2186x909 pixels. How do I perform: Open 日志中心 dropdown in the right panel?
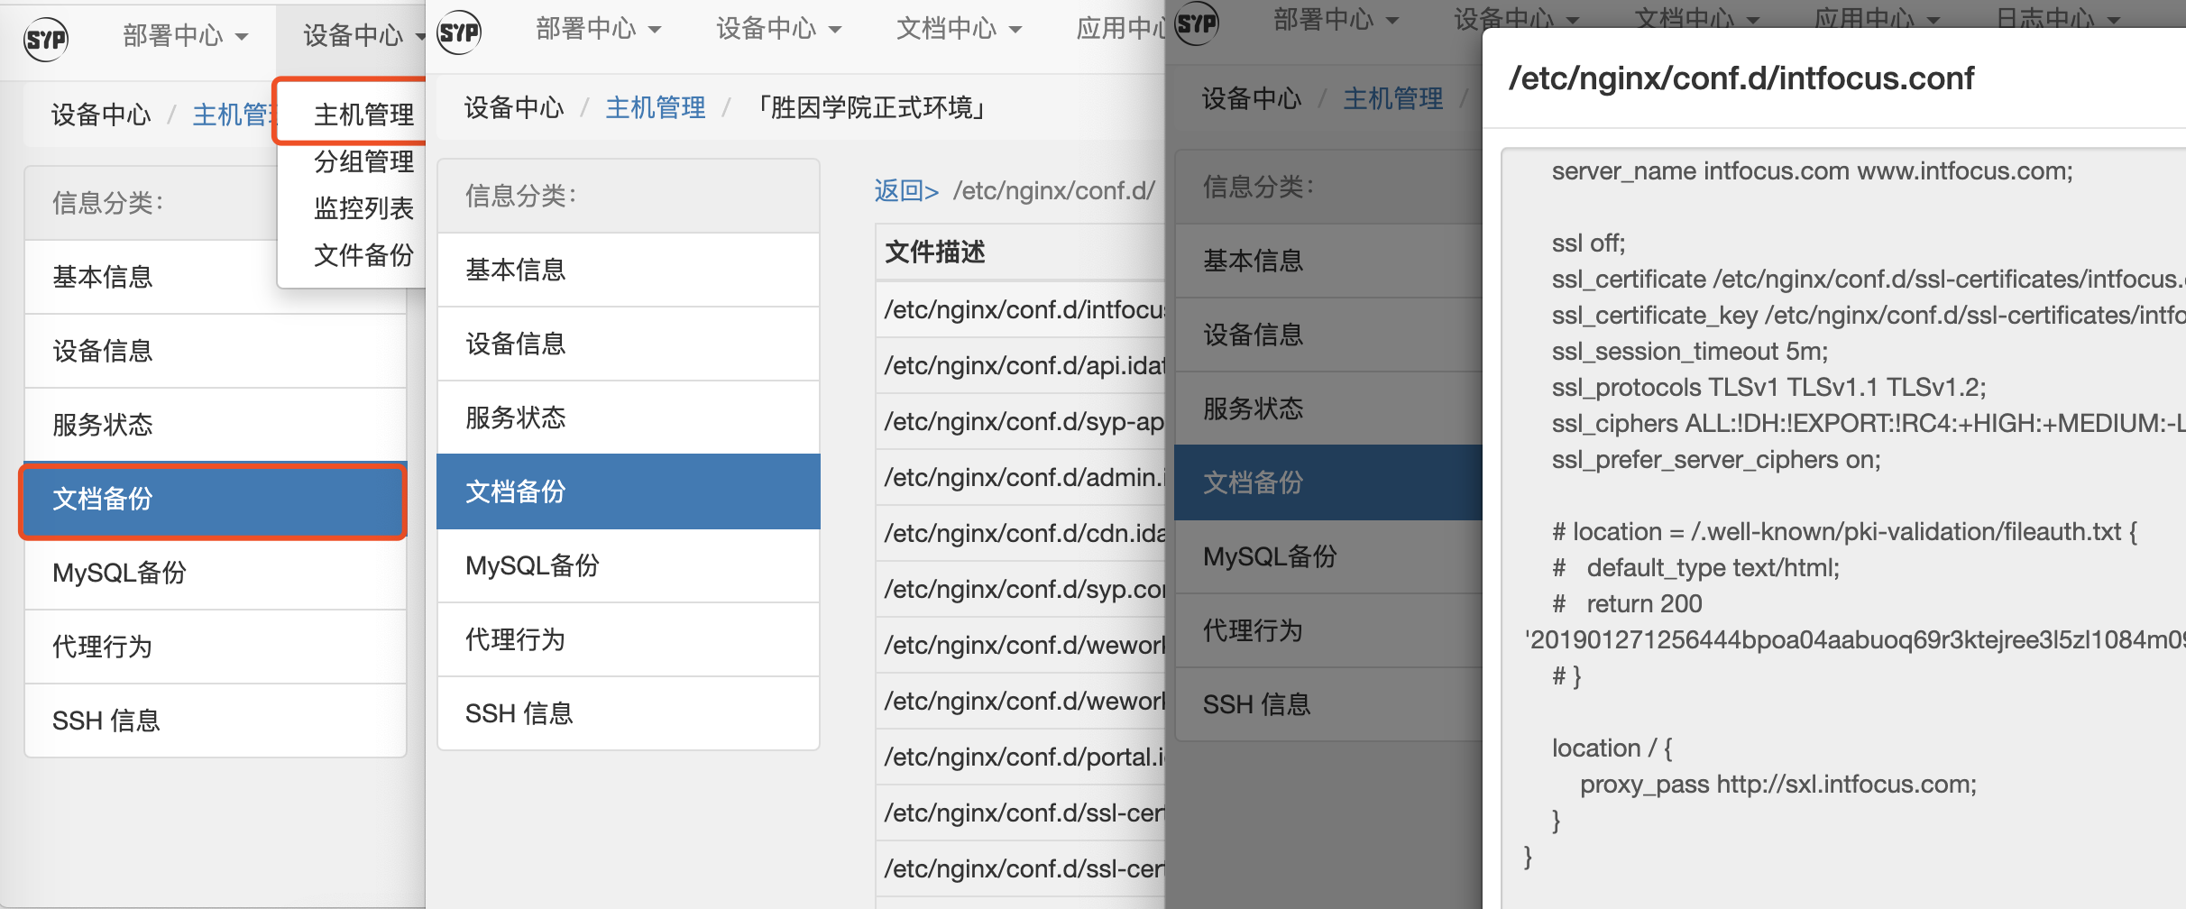tap(2057, 18)
